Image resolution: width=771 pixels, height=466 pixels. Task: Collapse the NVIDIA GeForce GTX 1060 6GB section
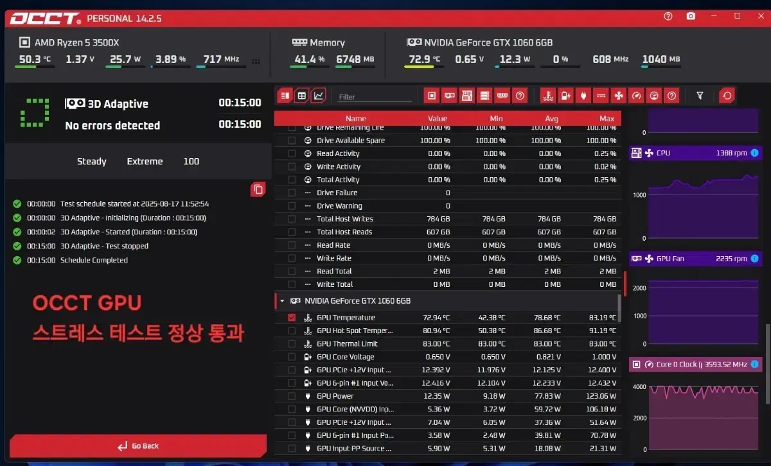click(282, 300)
